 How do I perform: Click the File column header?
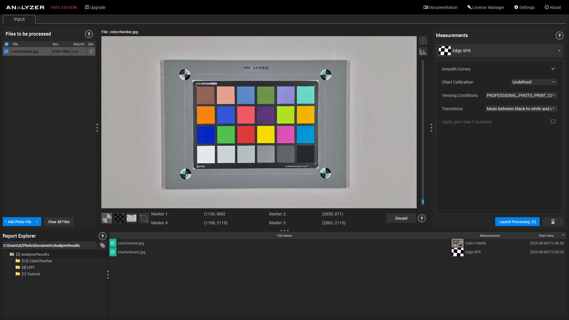pyautogui.click(x=15, y=44)
